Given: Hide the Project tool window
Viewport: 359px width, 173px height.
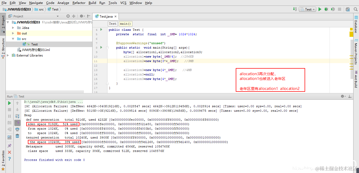Looking at the screenshot, I should tap(89, 16).
